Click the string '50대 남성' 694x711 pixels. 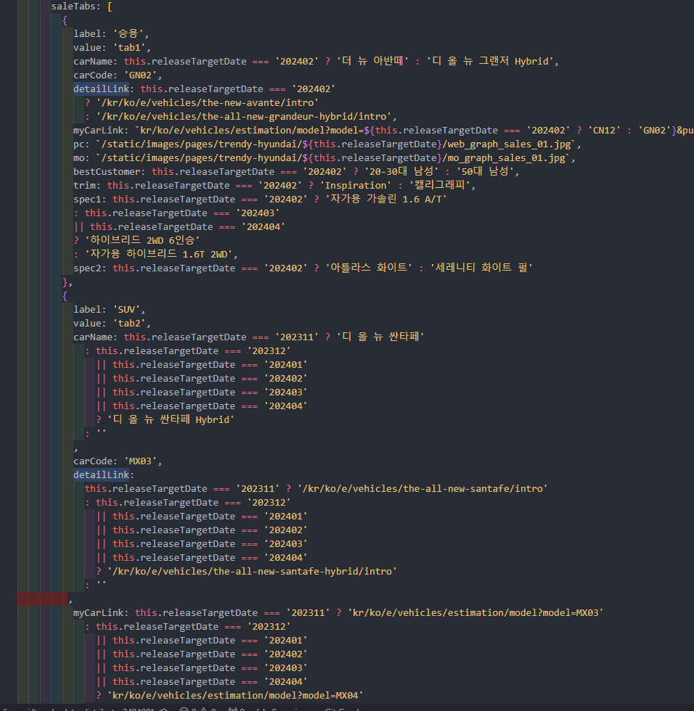485,172
